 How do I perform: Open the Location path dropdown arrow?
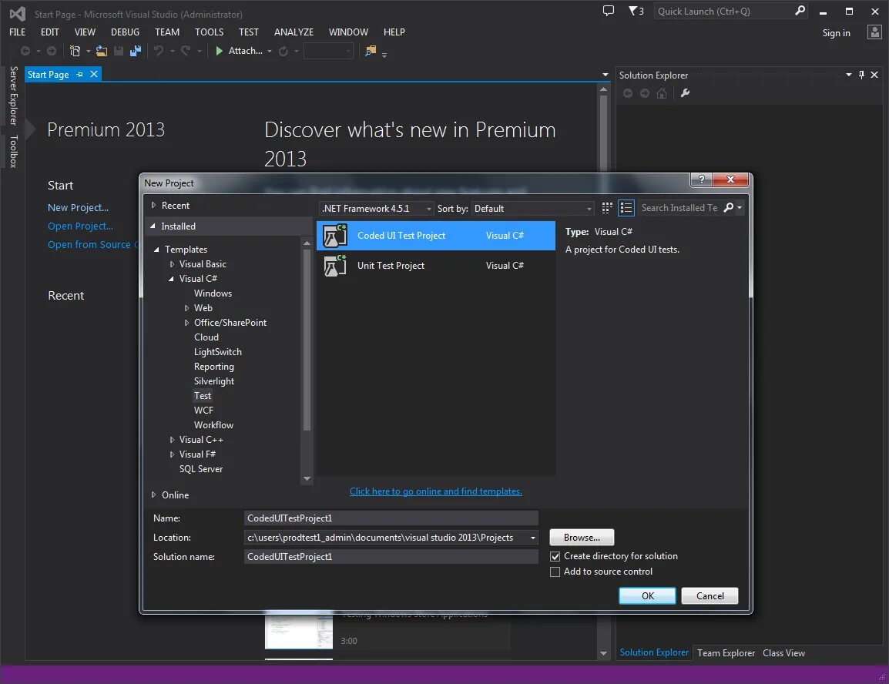click(533, 538)
